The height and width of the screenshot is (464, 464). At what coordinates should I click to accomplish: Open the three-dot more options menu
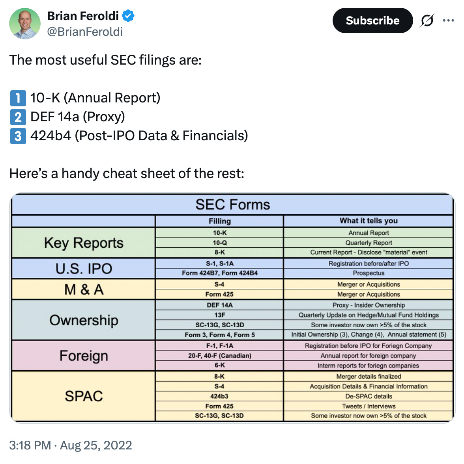448,20
